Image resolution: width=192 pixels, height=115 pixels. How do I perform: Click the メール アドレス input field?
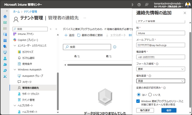click(x=160, y=45)
